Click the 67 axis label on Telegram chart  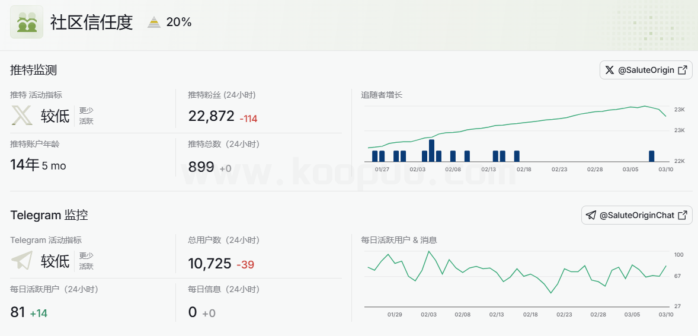[677, 276]
